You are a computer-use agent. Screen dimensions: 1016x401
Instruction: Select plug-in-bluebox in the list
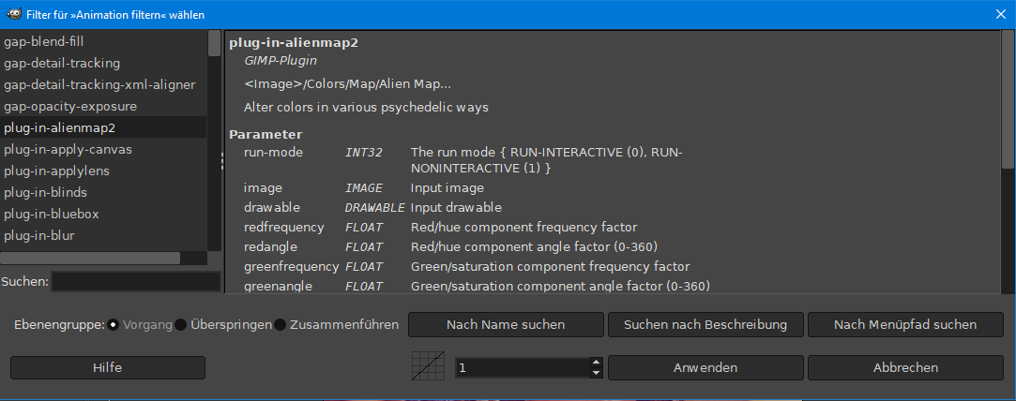[x=104, y=214]
